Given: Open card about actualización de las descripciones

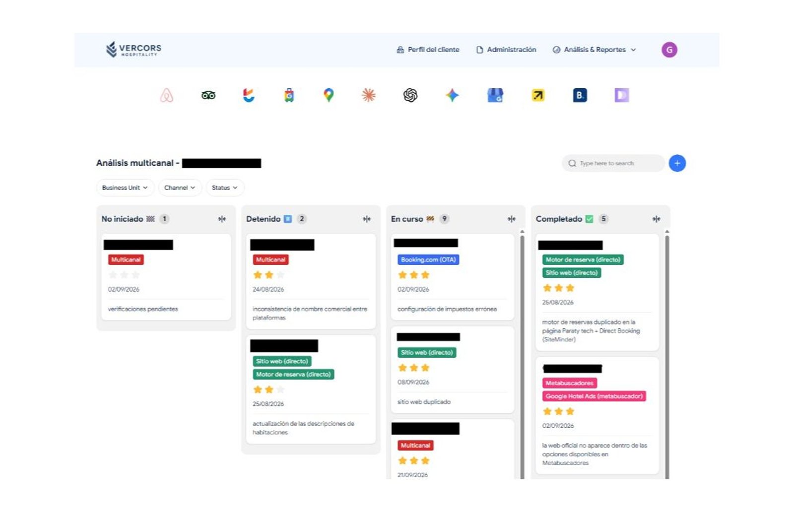Looking at the screenshot, I should [x=311, y=389].
